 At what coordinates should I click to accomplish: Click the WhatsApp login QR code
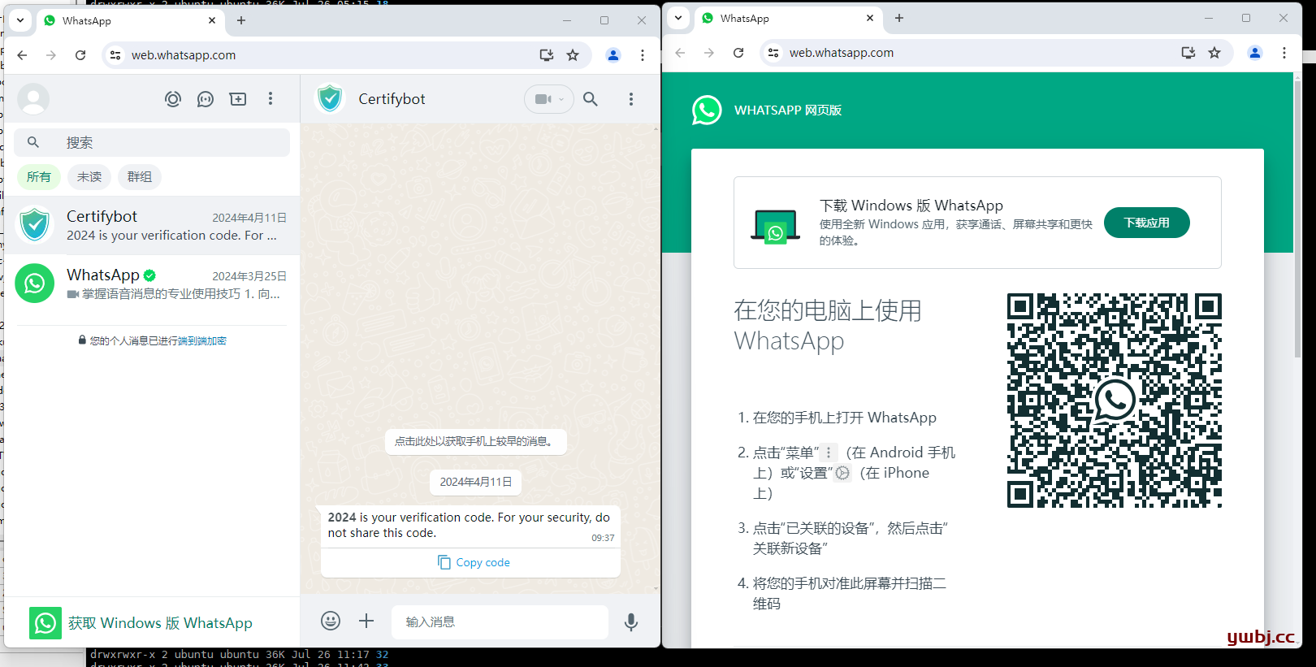click(1114, 401)
